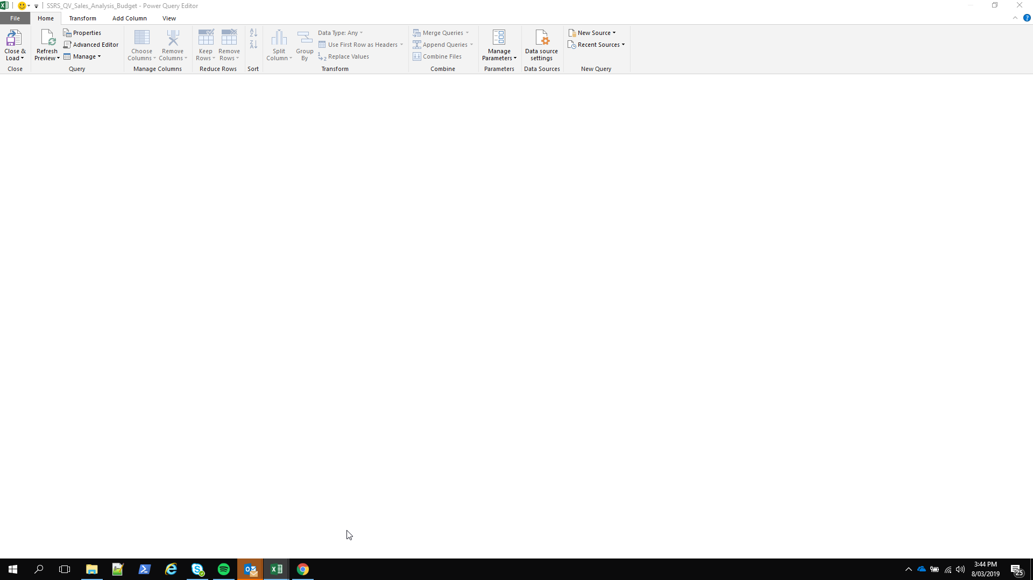Open the Add Column tab
This screenshot has width=1033, height=580.
coord(129,18)
